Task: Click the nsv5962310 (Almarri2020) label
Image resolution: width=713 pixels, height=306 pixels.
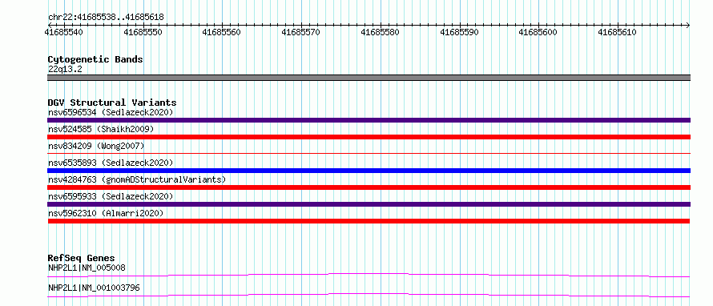Action: (106, 213)
